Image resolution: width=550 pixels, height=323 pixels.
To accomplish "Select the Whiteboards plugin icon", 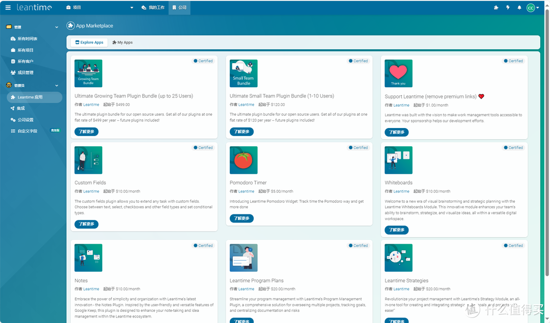I will tap(398, 160).
